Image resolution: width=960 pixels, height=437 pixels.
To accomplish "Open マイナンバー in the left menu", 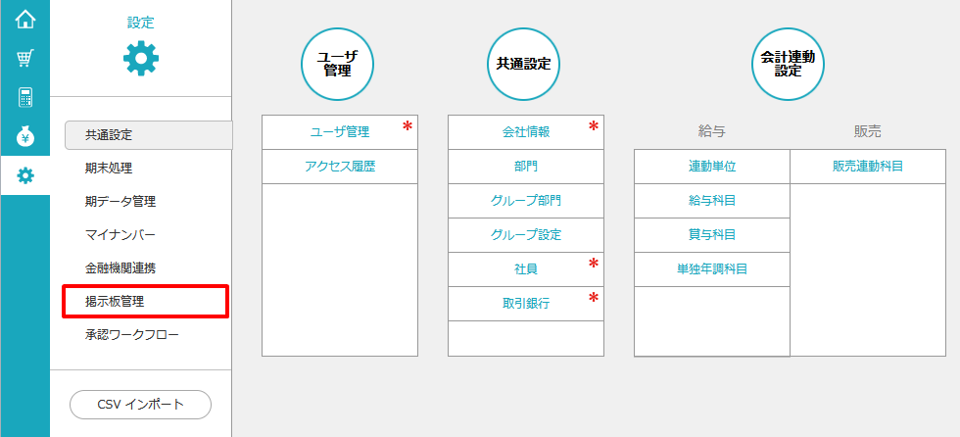I will [120, 235].
